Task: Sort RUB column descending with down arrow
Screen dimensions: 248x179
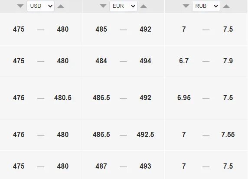Action: 186,6
